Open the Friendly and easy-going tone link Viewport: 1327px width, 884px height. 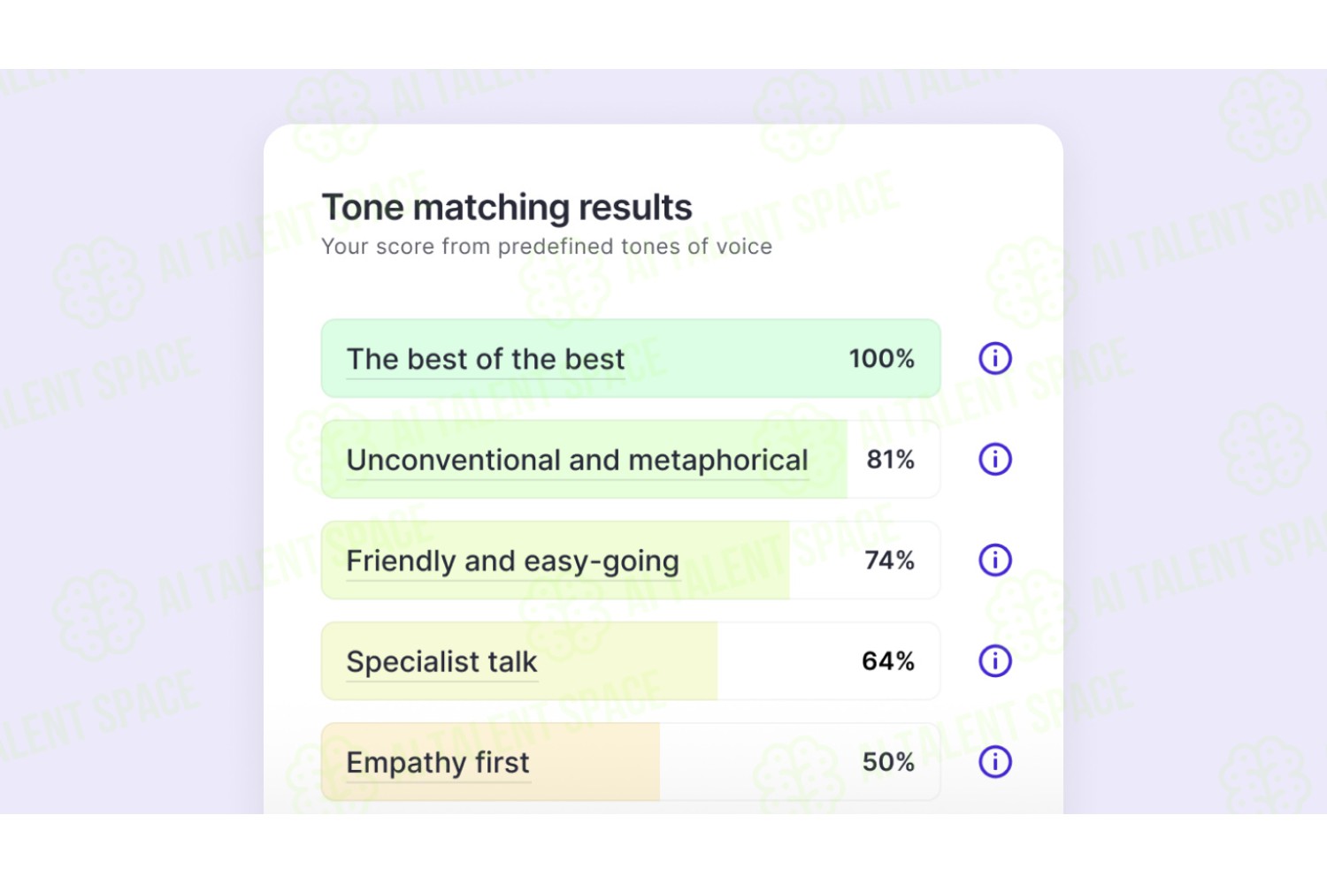pos(513,562)
